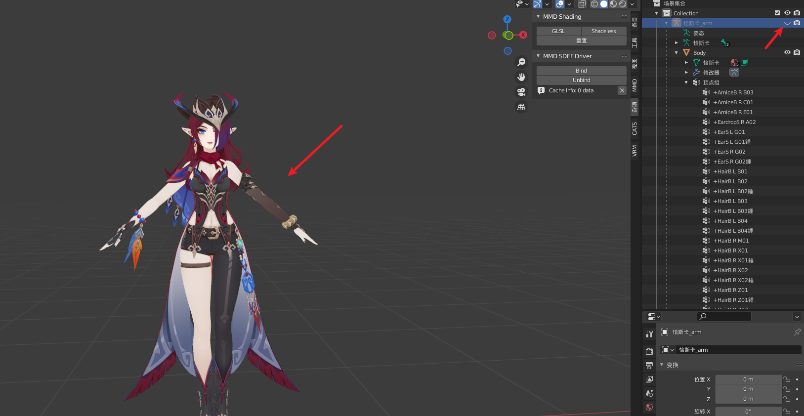Open the properties options dropdown
The width and height of the screenshot is (804, 416).
797,317
